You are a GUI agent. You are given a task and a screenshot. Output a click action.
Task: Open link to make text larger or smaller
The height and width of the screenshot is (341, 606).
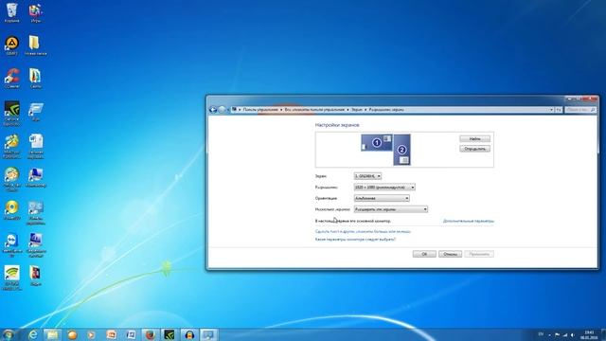point(363,231)
